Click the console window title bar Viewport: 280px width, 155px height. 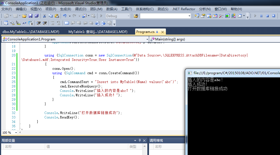point(233,73)
